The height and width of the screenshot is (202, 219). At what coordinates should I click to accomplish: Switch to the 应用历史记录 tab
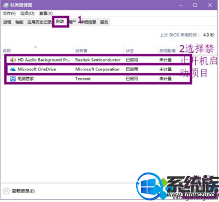(39, 22)
